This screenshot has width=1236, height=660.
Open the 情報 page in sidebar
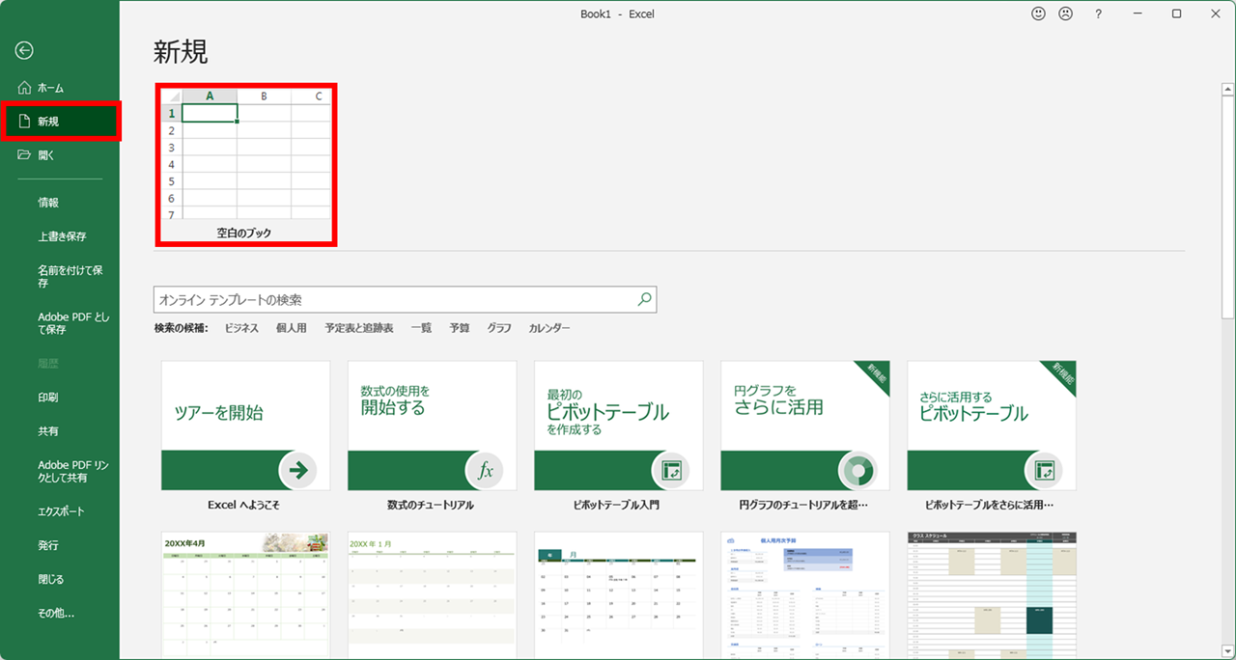click(48, 203)
